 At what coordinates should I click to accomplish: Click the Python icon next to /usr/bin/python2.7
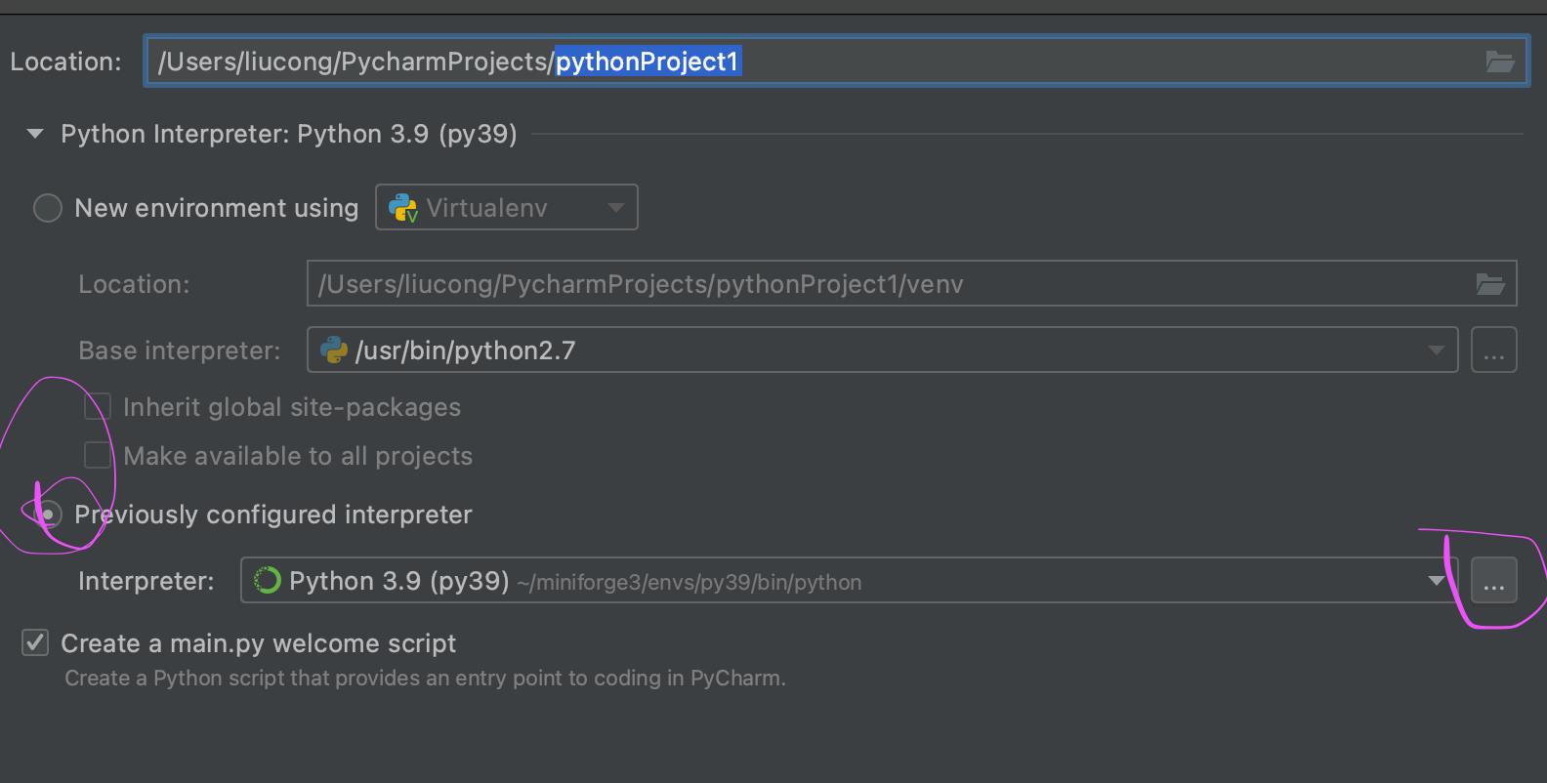pyautogui.click(x=334, y=350)
